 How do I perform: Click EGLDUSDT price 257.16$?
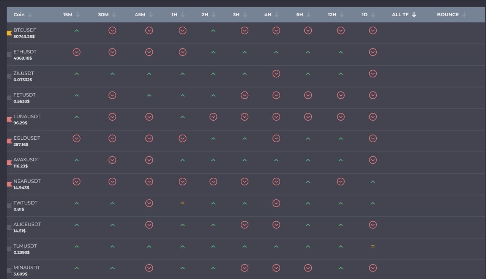coord(21,145)
